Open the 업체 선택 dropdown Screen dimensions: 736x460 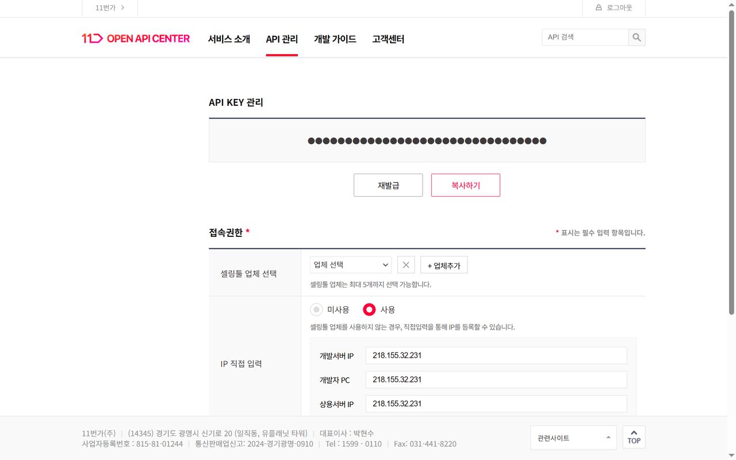pos(351,265)
